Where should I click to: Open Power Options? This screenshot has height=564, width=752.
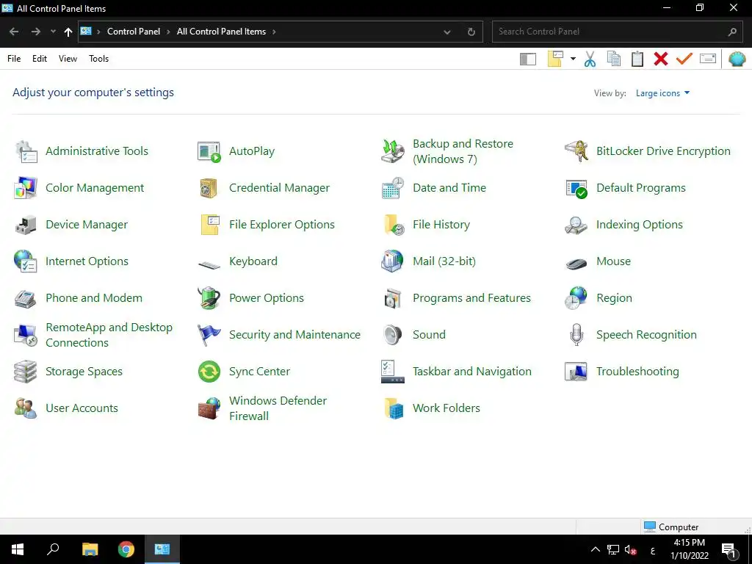(250, 298)
